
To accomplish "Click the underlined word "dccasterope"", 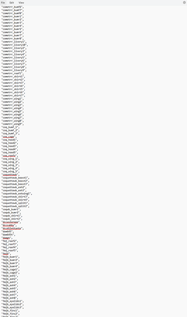I will point(10,222).
